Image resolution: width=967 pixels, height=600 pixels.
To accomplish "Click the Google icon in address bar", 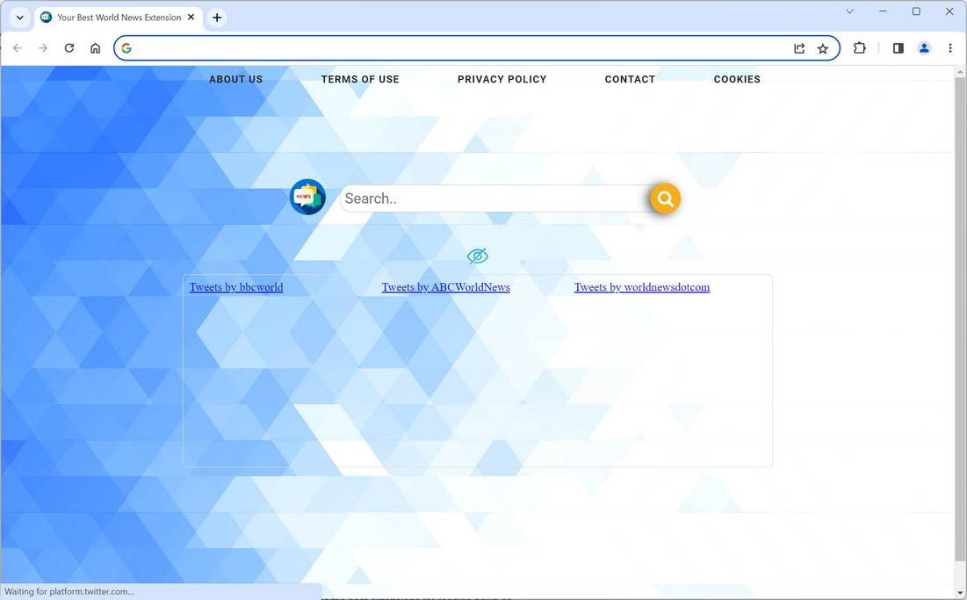I will [x=126, y=48].
